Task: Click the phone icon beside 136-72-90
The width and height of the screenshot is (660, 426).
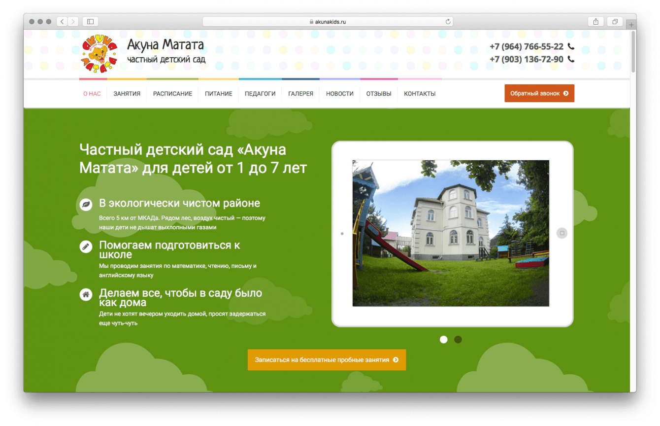Action: 571,59
